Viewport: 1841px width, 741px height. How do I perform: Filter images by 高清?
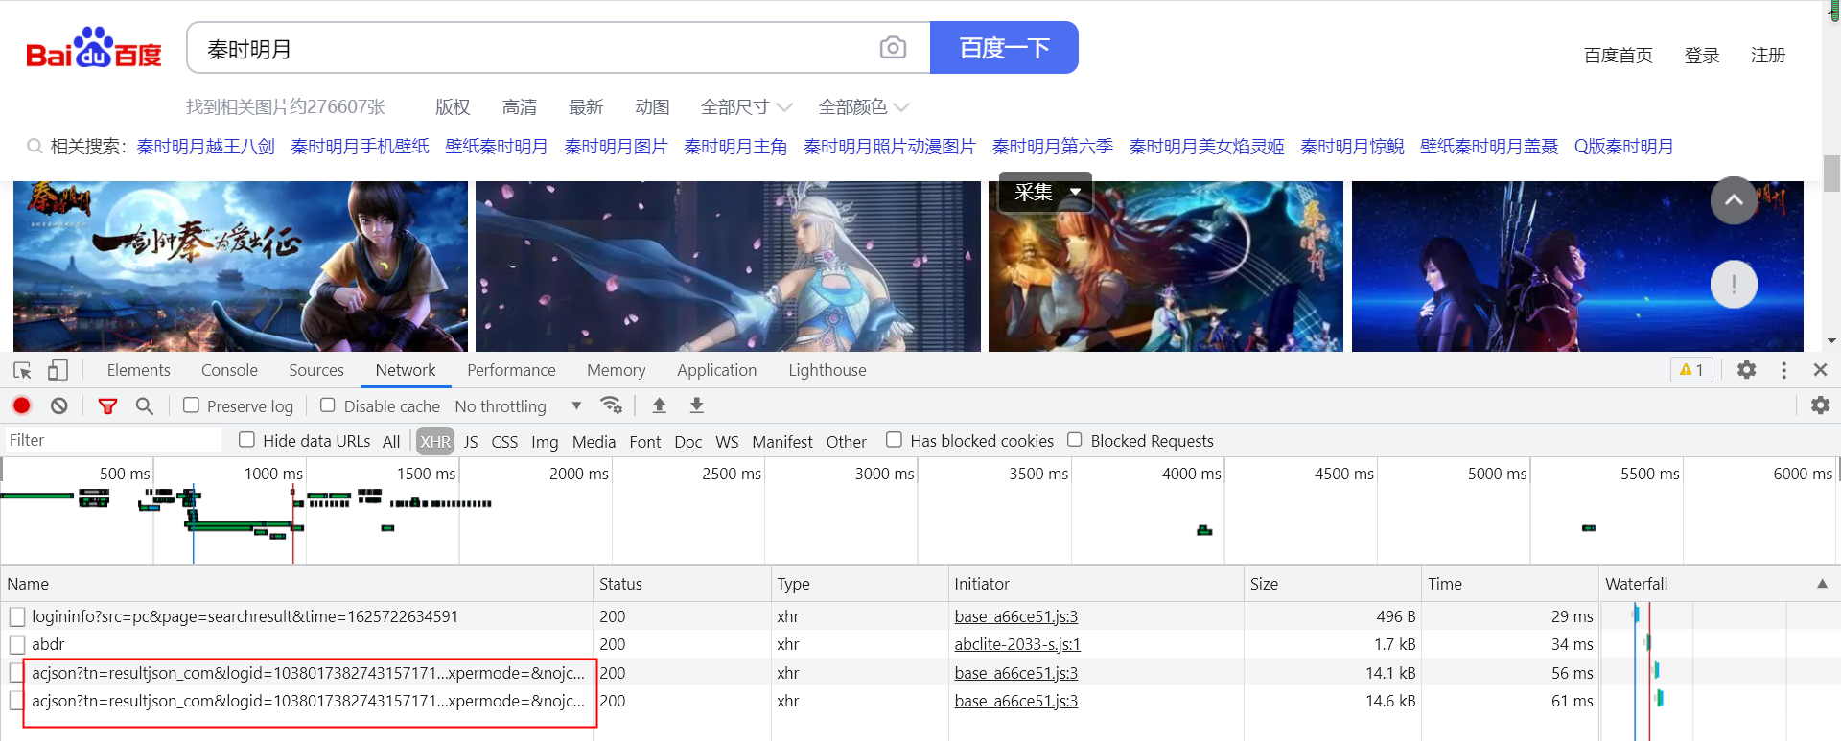pos(520,107)
